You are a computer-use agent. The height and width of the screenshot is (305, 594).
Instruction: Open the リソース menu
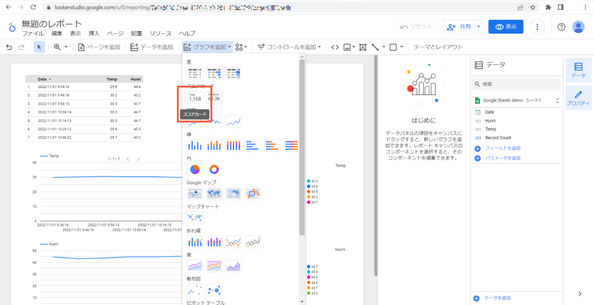pos(161,33)
